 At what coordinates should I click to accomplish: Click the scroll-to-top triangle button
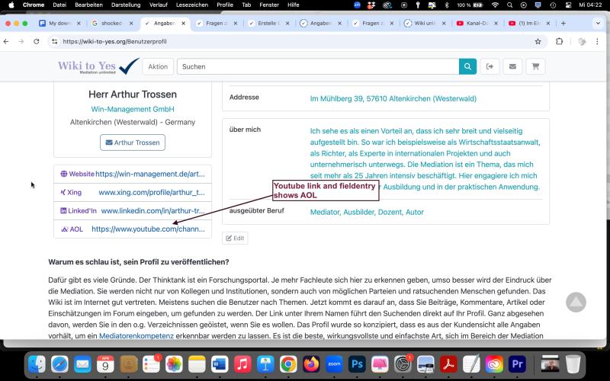(x=576, y=302)
